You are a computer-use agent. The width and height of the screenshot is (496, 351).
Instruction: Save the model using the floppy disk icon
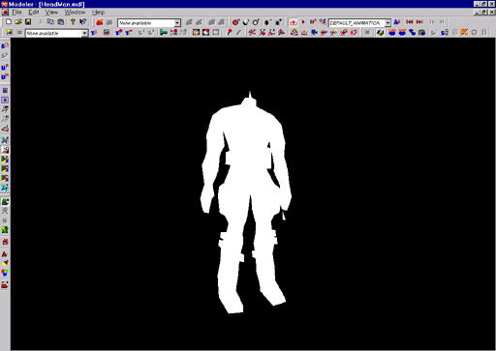coord(28,22)
